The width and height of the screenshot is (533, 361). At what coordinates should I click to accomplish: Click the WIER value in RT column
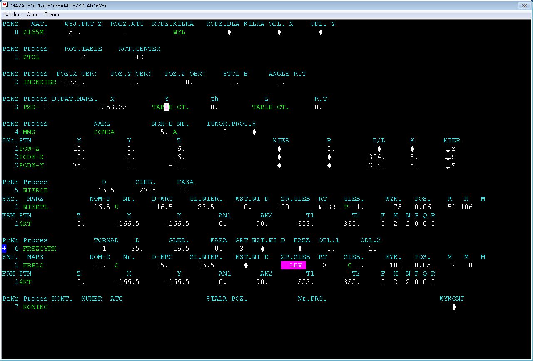(x=327, y=207)
